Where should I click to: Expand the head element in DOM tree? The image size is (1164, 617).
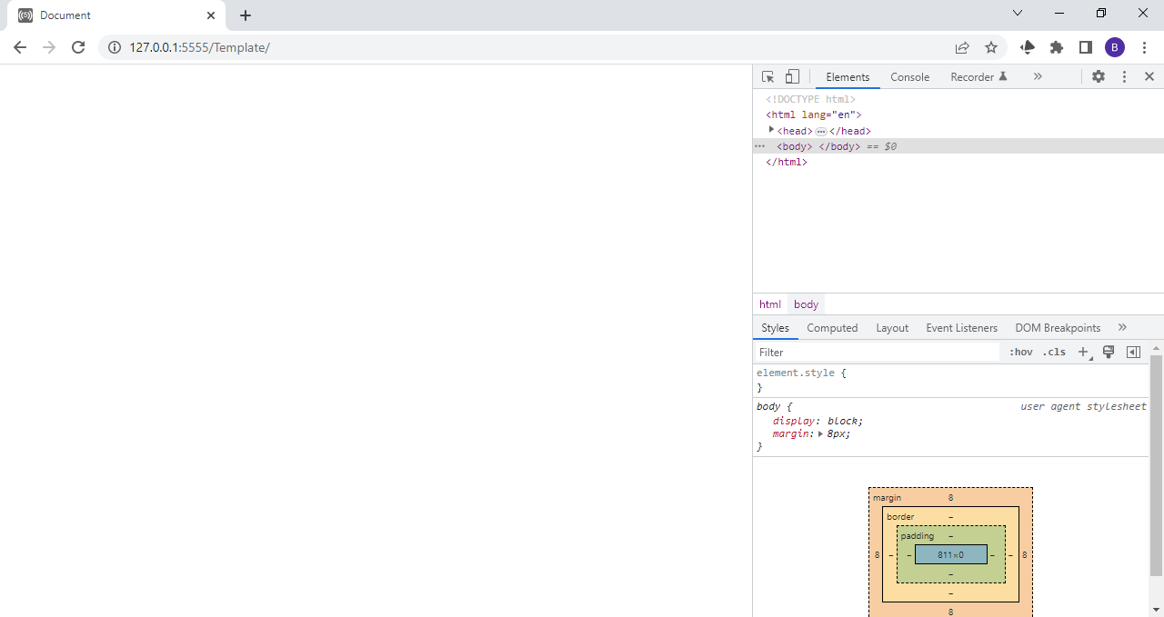(771, 130)
